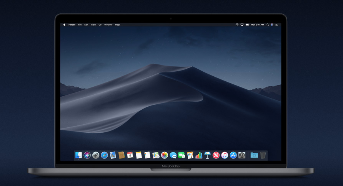Open Downloads folder stack in Dock
The height and width of the screenshot is (186, 343).
pyautogui.click(x=254, y=155)
